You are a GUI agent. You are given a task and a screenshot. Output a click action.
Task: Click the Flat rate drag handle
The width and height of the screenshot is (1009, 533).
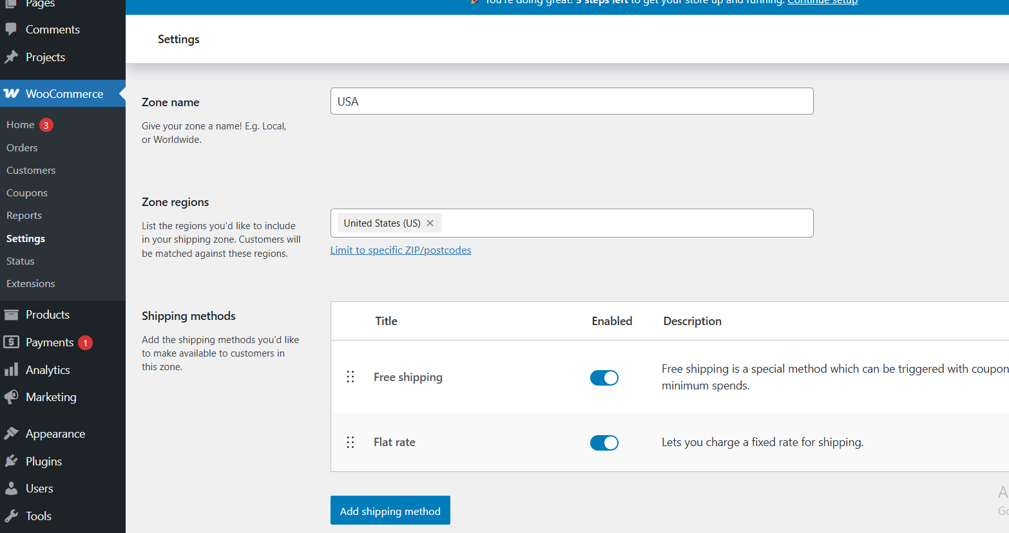pos(351,442)
